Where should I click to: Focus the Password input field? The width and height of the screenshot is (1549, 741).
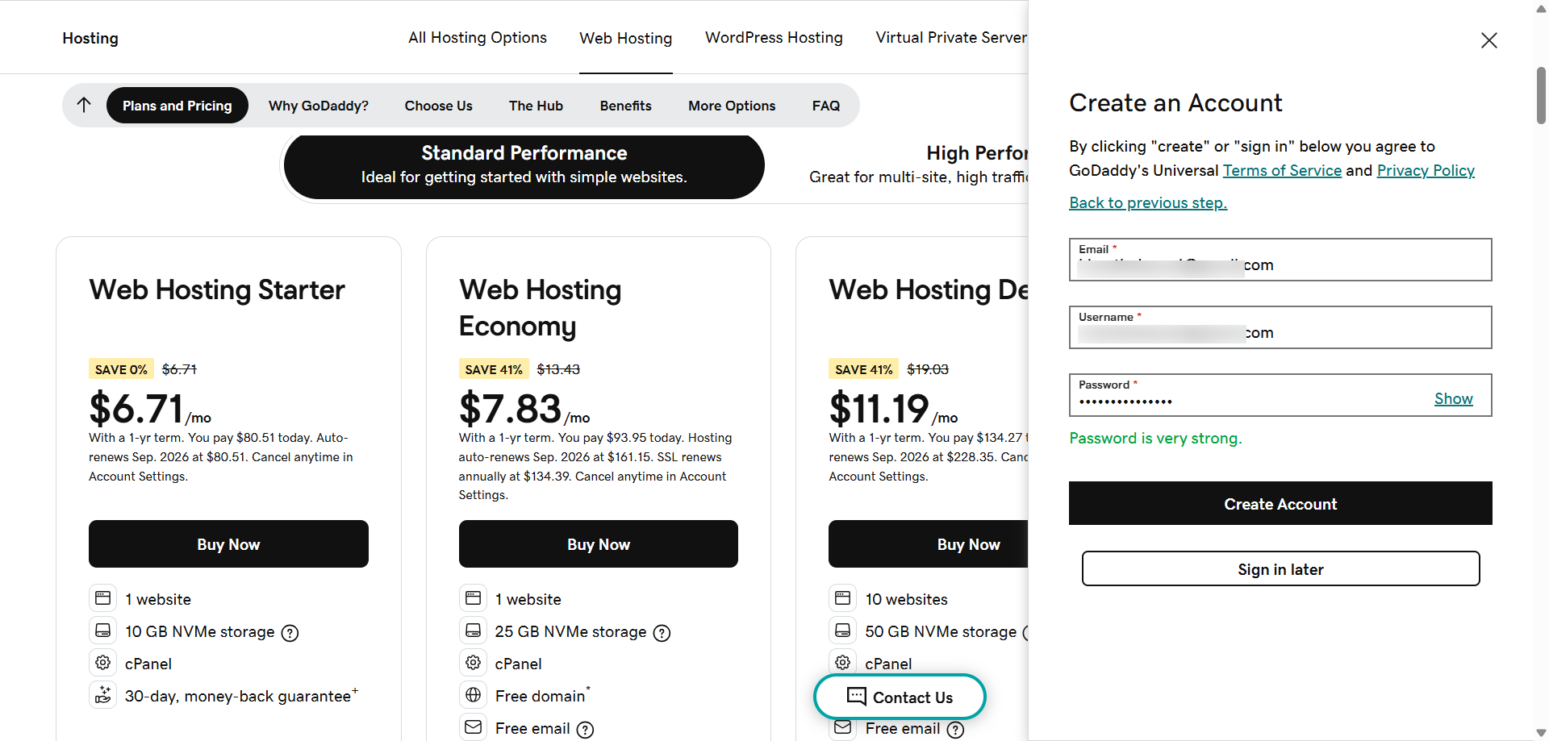pos(1280,395)
